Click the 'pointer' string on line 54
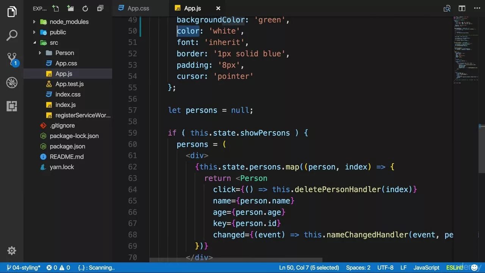The image size is (485, 273). [x=233, y=76]
